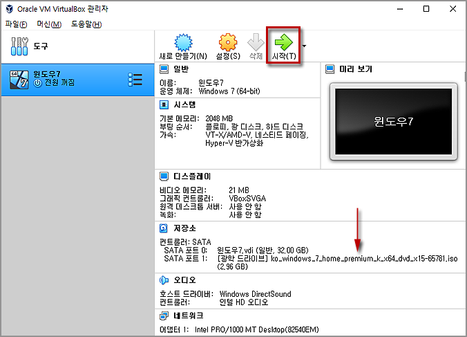Click the Intel PRO/1000 MT Desktop adapter value
The height and width of the screenshot is (337, 467).
coord(257,329)
